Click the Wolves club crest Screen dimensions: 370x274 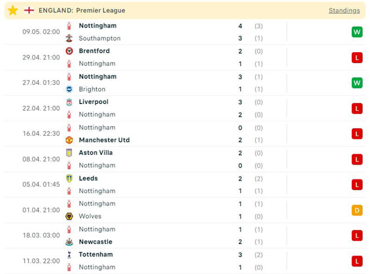(69, 216)
